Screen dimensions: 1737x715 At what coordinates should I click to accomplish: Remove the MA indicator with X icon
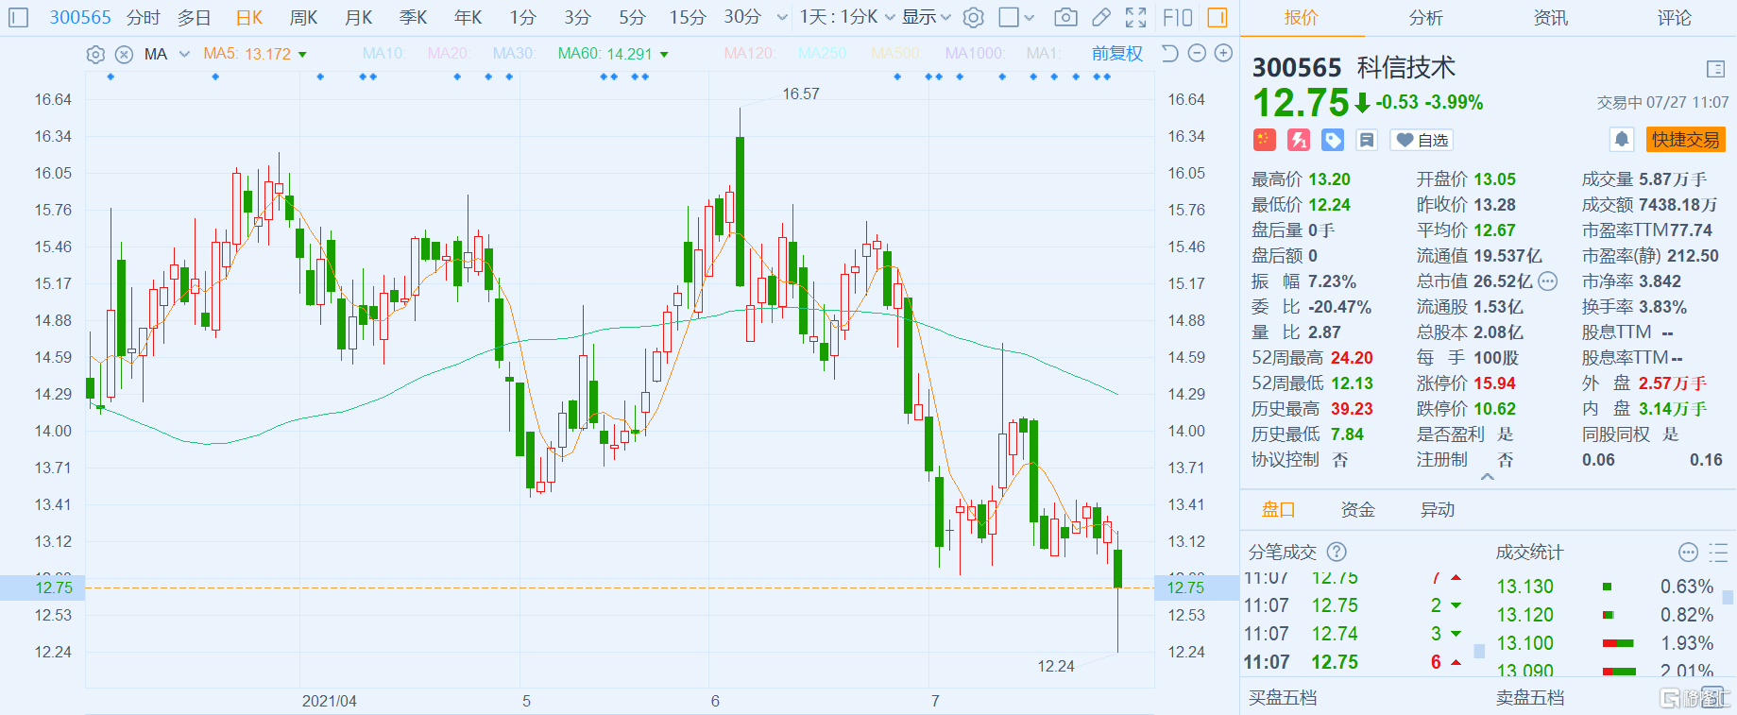tap(124, 54)
